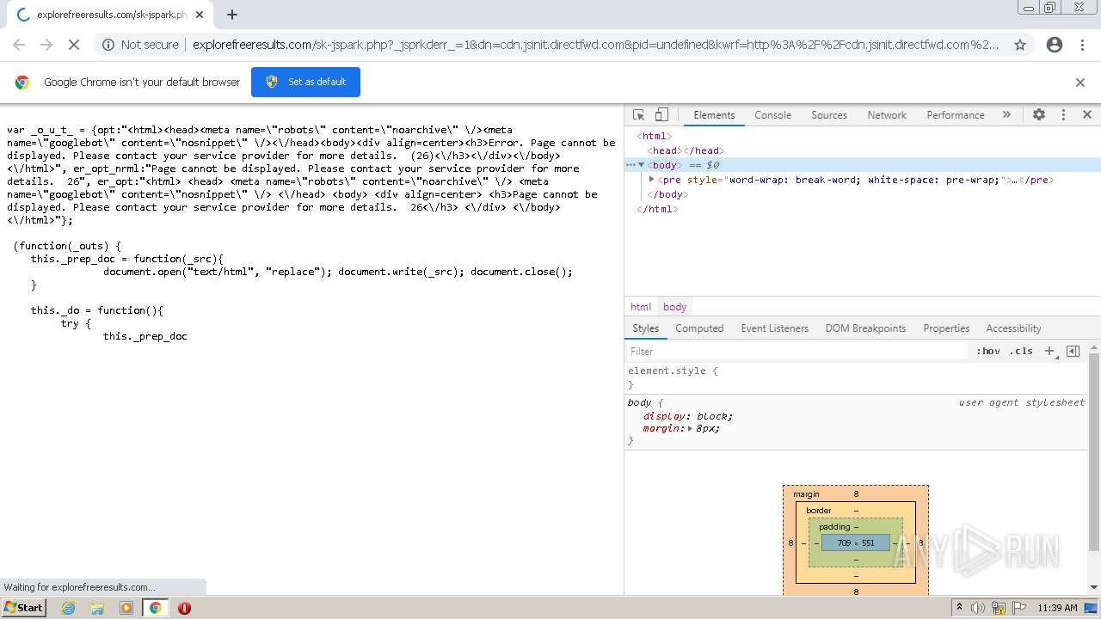
Task: Click the html breadcrumb
Action: pyautogui.click(x=641, y=307)
